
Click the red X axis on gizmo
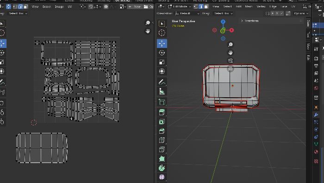tap(231, 30)
